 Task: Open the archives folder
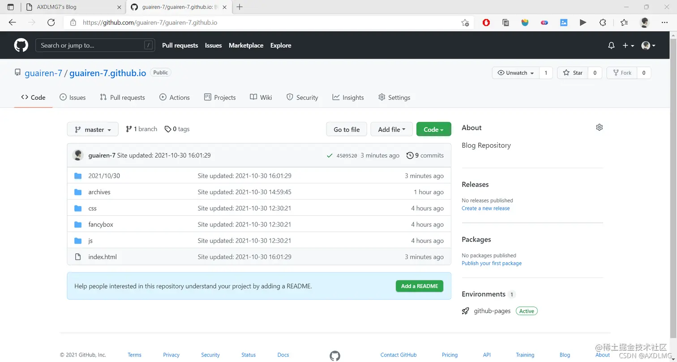pyautogui.click(x=99, y=192)
